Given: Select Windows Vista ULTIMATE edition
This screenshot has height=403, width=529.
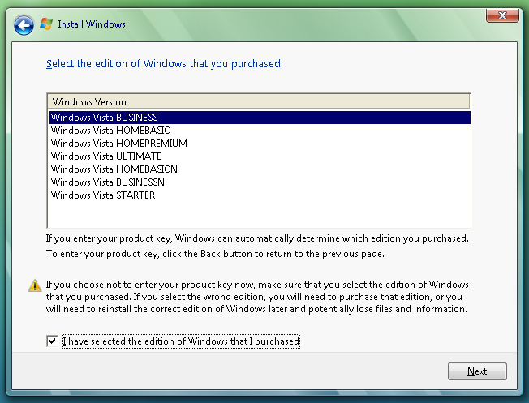Looking at the screenshot, I should pyautogui.click(x=260, y=156).
